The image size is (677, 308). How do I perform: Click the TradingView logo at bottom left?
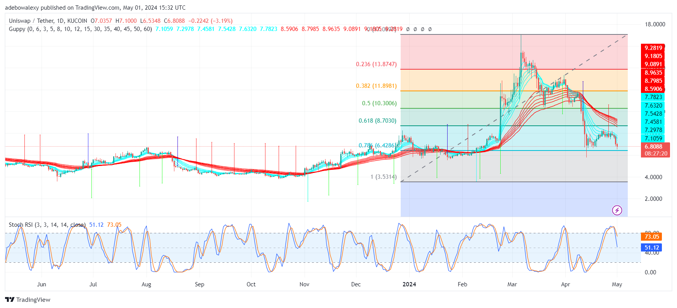28,299
